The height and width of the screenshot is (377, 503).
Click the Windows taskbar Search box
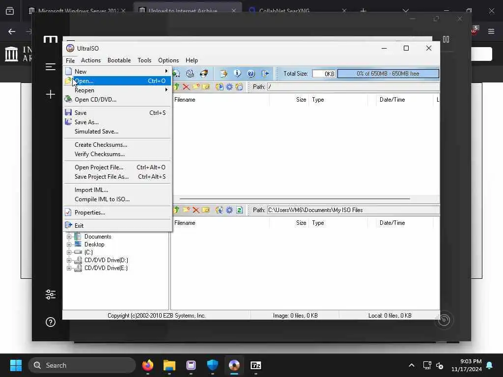click(82, 365)
